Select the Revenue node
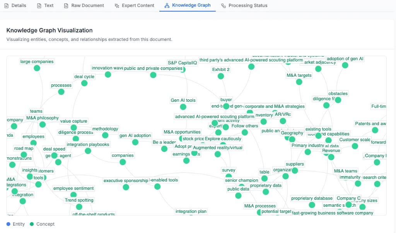 pos(331,157)
